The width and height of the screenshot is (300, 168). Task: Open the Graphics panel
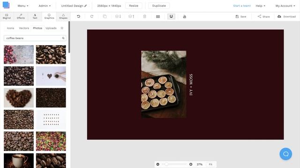49,16
